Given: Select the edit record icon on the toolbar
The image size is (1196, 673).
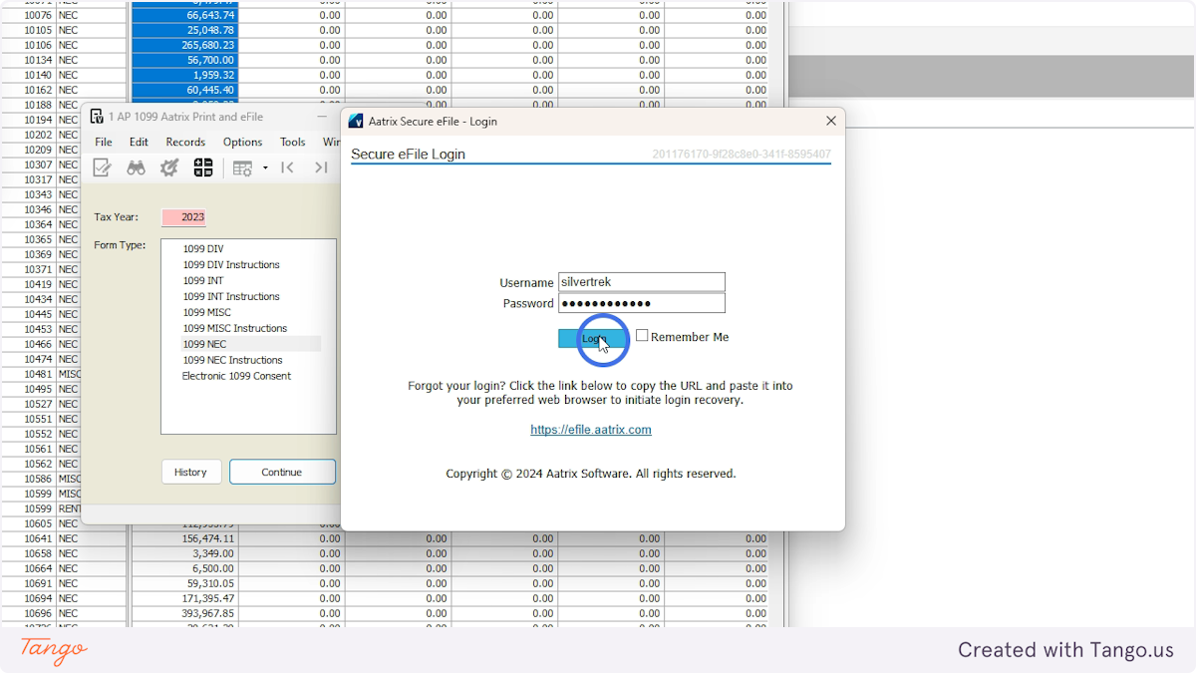Looking at the screenshot, I should click(102, 168).
